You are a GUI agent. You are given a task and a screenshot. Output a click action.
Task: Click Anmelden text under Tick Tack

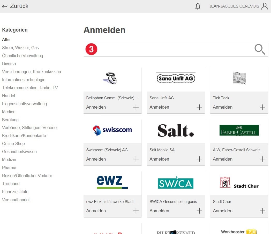tap(223, 107)
